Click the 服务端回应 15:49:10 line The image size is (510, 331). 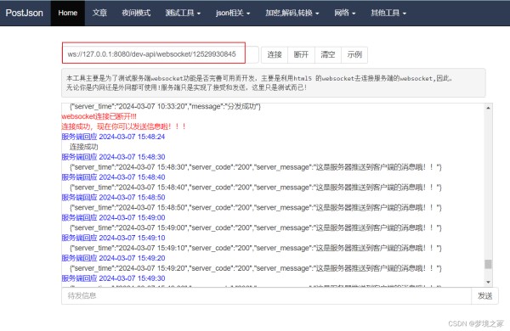[x=113, y=238]
